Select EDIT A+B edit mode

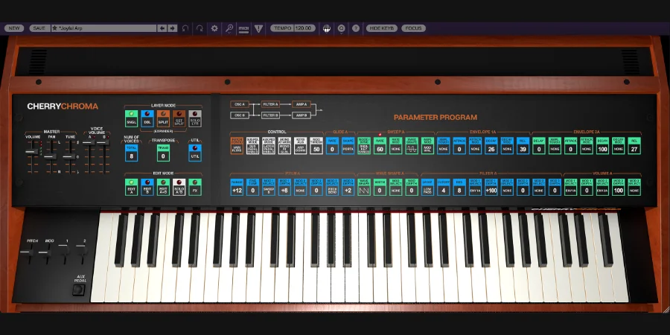coord(163,187)
